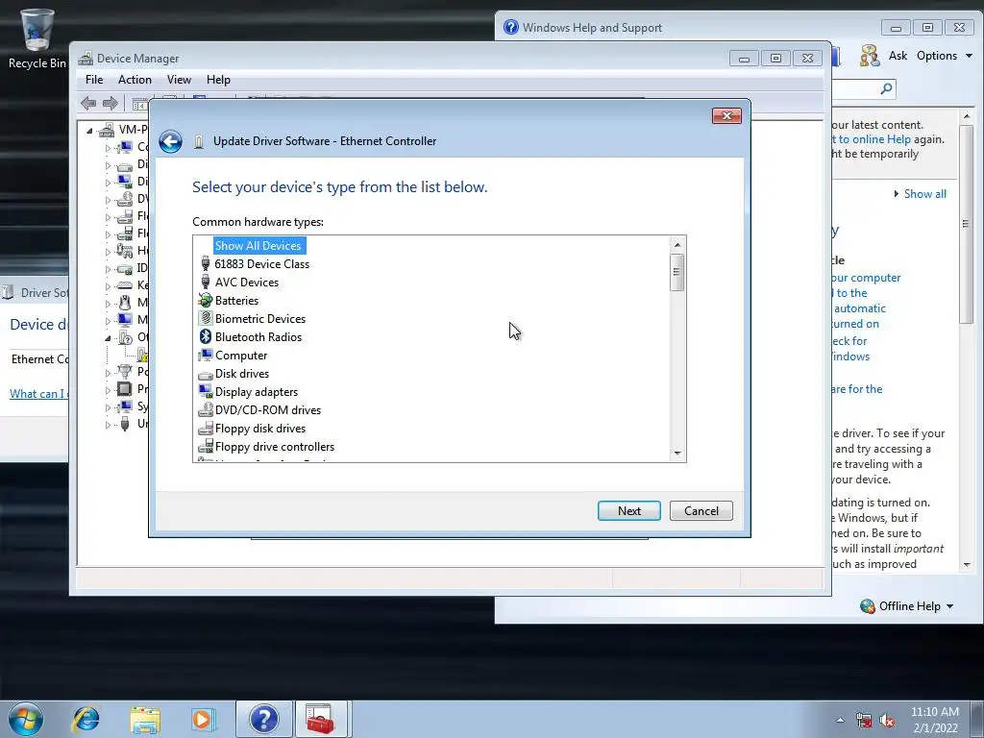Select the Computer icon in hardware types
The height and width of the screenshot is (738, 984).
coord(206,355)
